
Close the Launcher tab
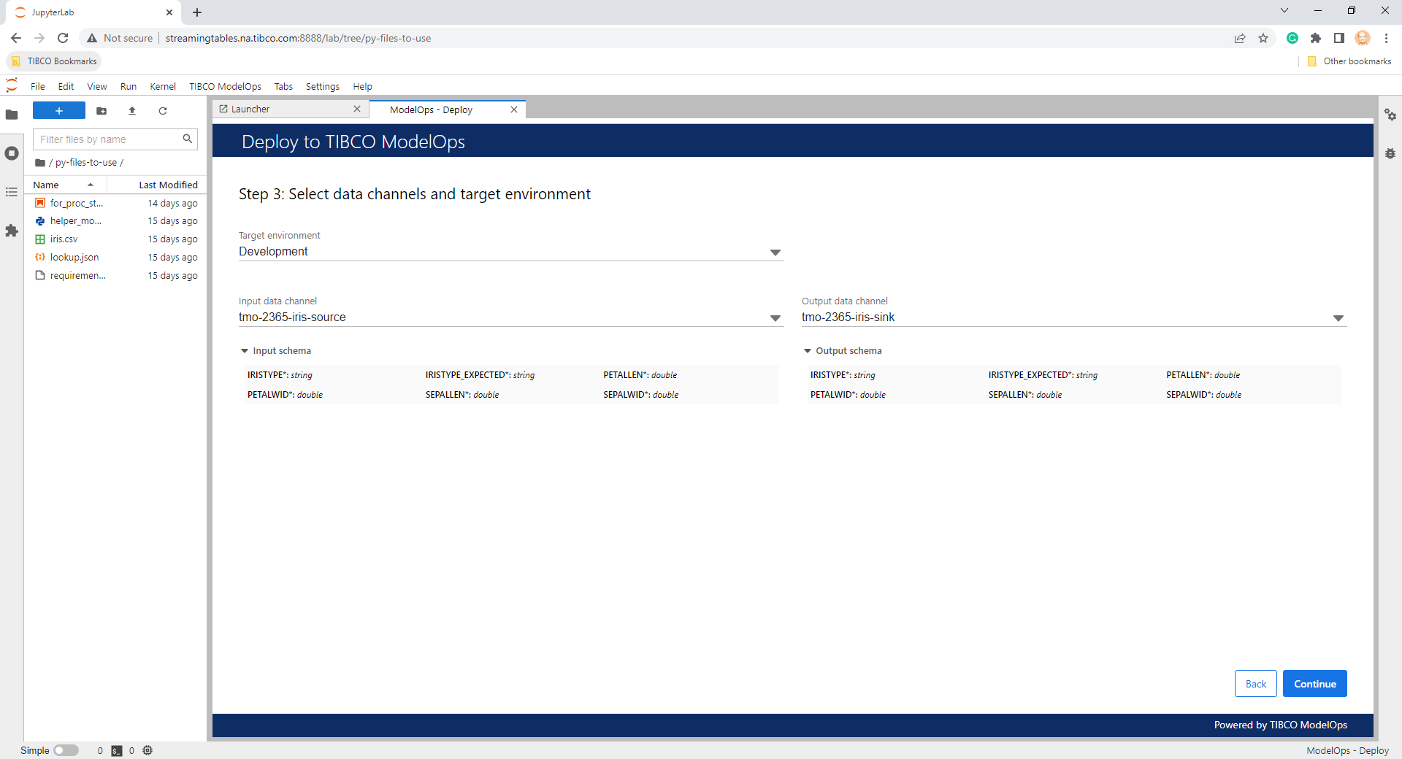pos(357,109)
